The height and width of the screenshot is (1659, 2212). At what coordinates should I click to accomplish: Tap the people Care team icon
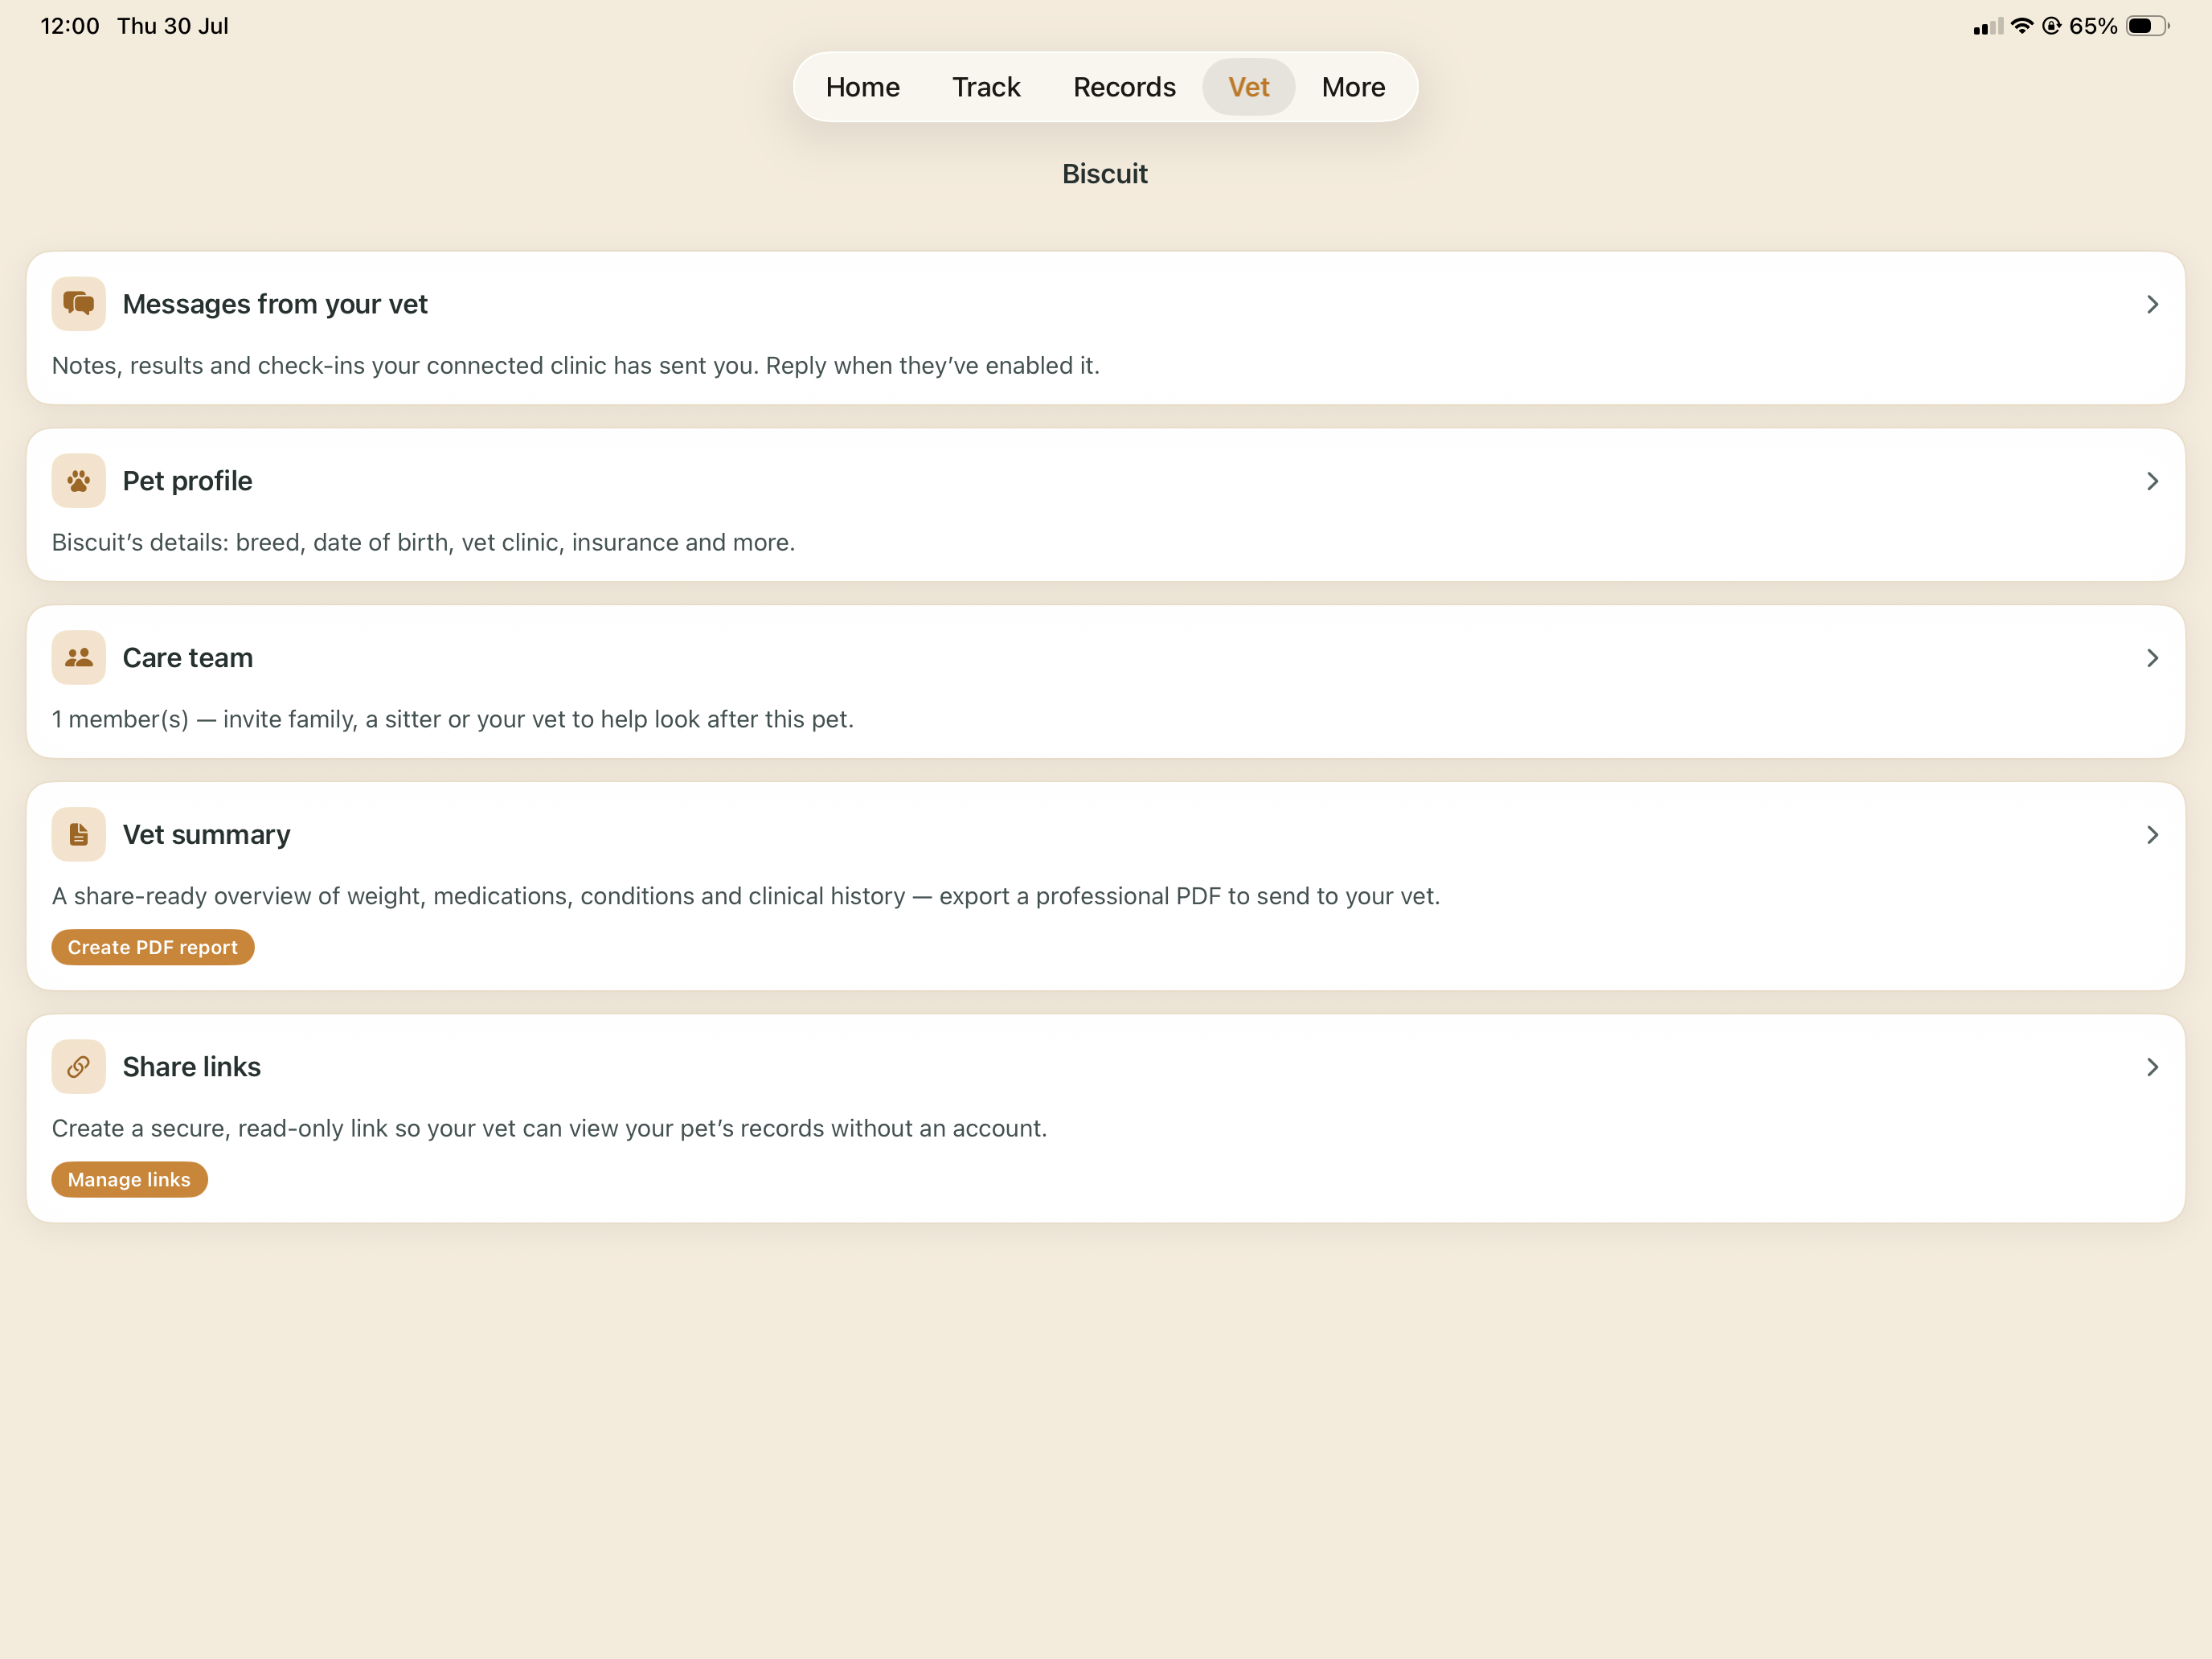pos(79,657)
